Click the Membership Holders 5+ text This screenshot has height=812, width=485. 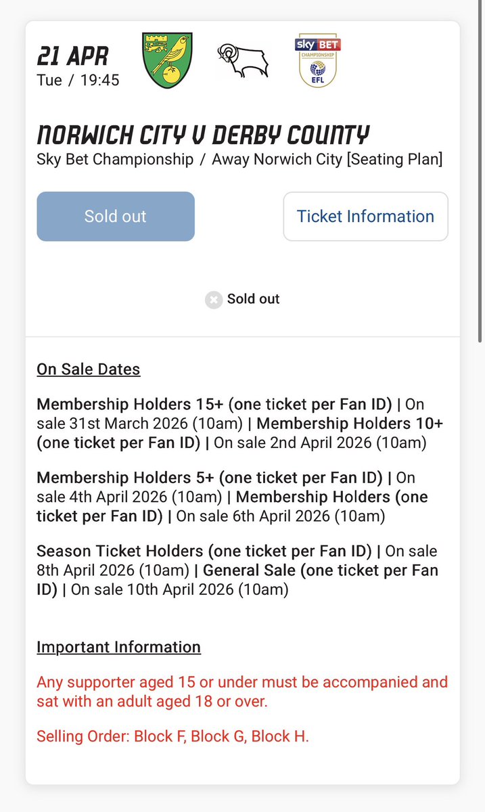[210, 478]
